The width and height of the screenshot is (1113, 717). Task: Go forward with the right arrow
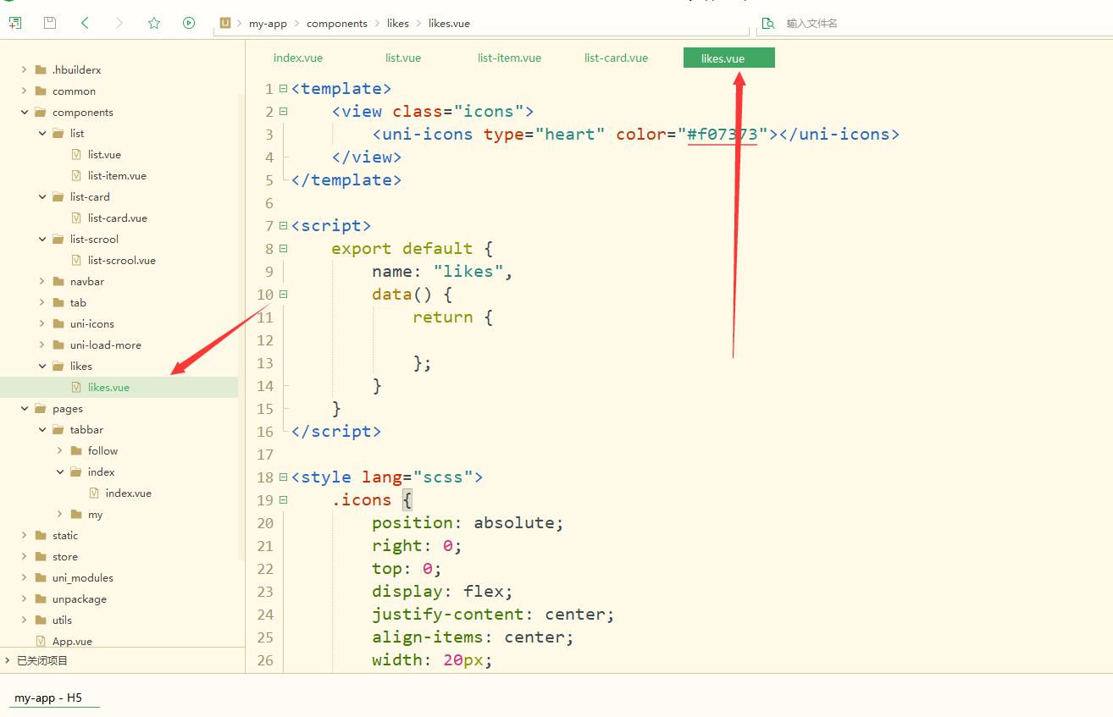[119, 23]
